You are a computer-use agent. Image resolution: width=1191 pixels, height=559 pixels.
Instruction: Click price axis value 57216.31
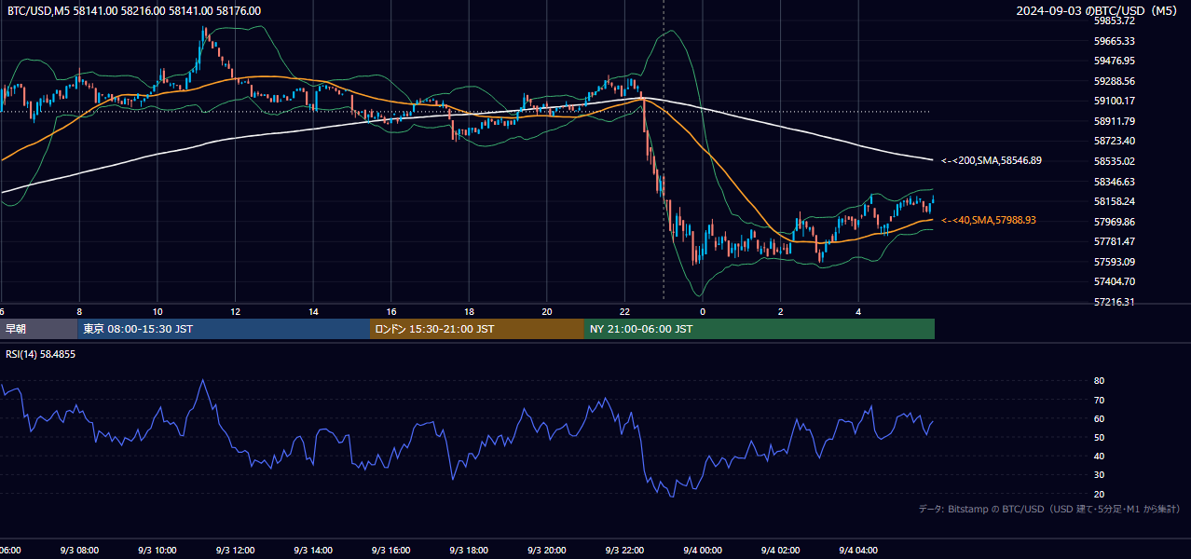pos(1115,302)
